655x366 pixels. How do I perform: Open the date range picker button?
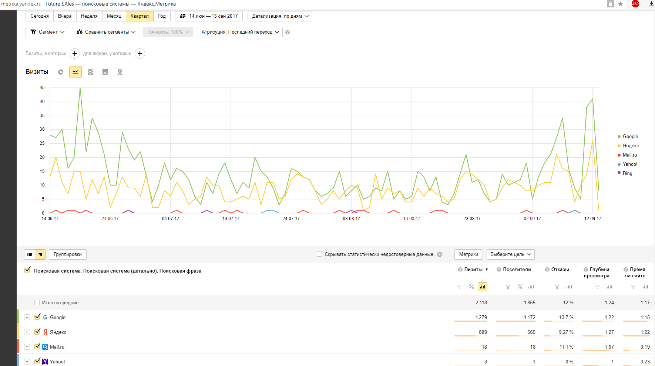click(209, 16)
